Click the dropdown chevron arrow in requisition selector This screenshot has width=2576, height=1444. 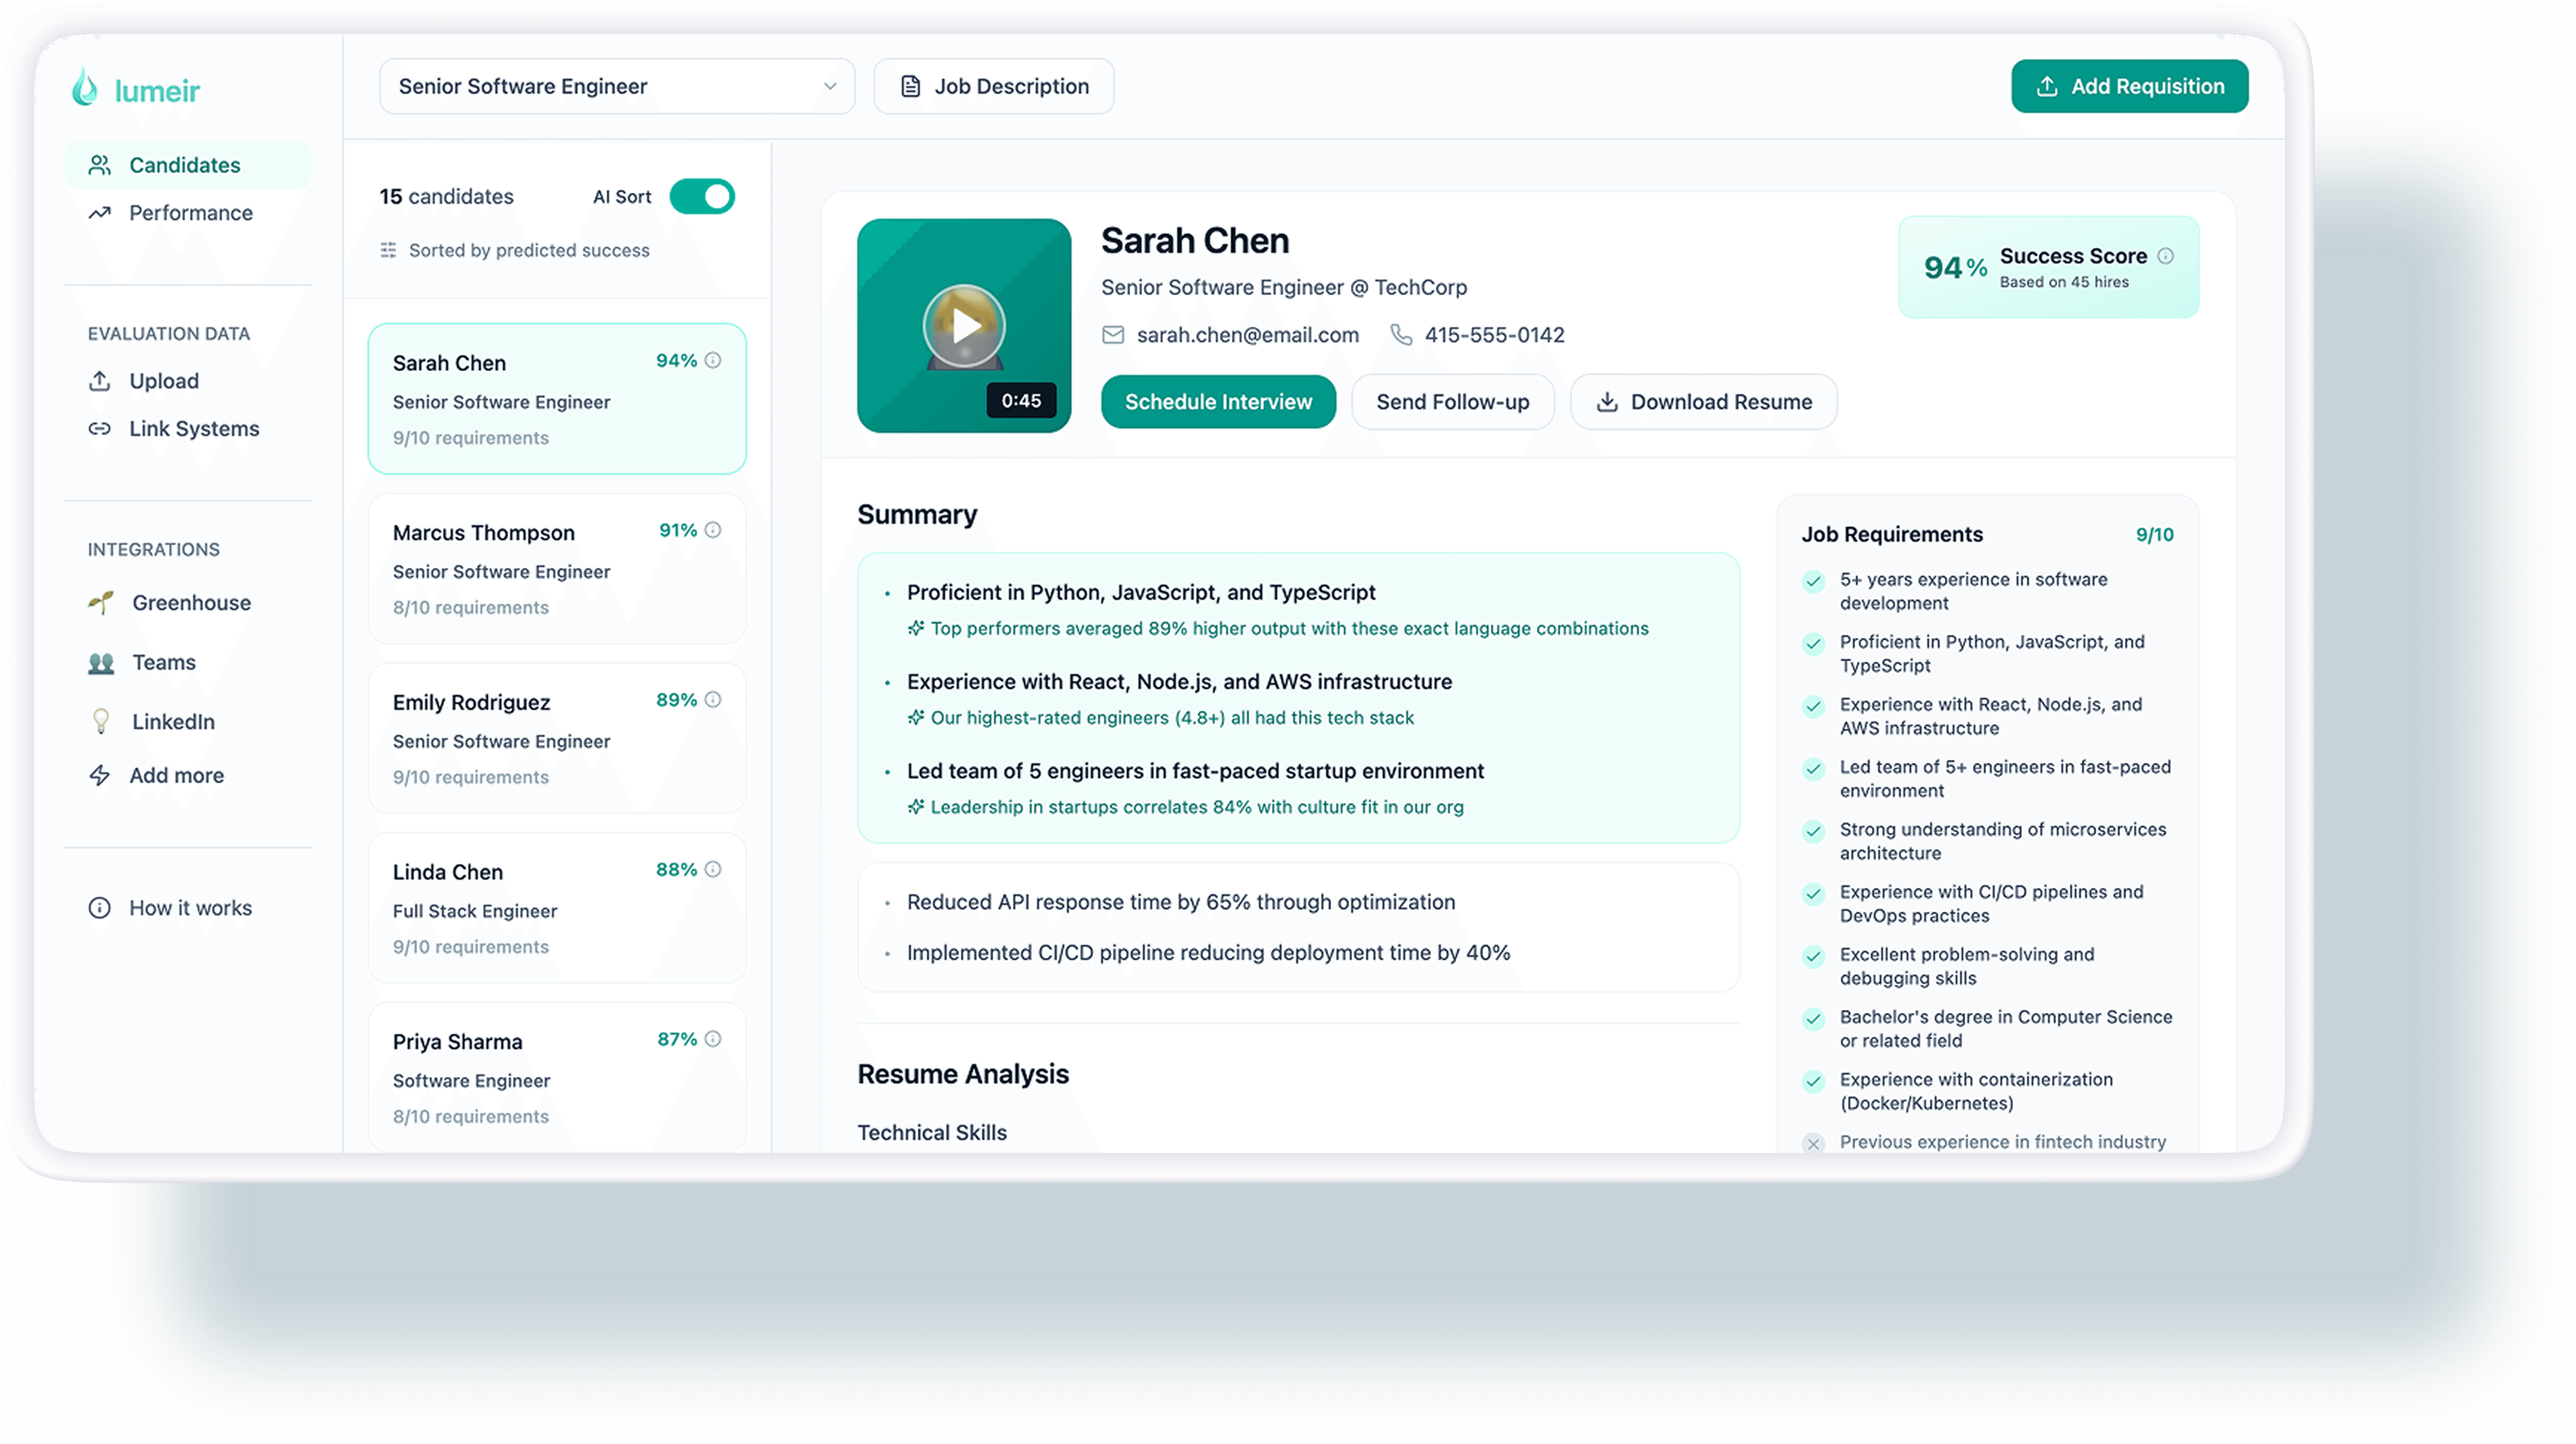(x=829, y=87)
